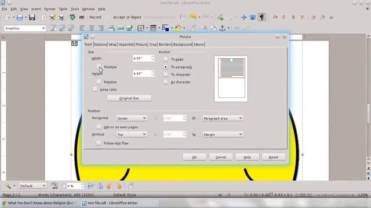The image size is (371, 208).
Task: Enable the Relative checkbox under Width
Action: (99, 67)
